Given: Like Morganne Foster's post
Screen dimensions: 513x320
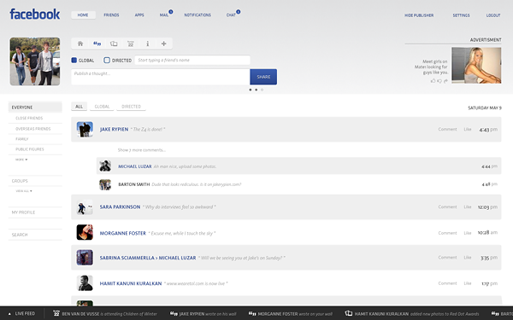Looking at the screenshot, I should [468, 233].
